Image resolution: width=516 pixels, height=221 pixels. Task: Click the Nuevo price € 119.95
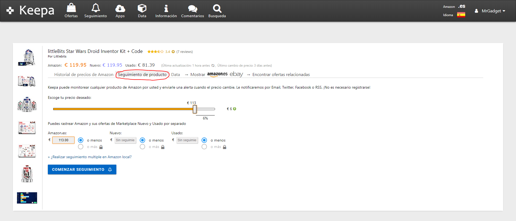coord(112,65)
